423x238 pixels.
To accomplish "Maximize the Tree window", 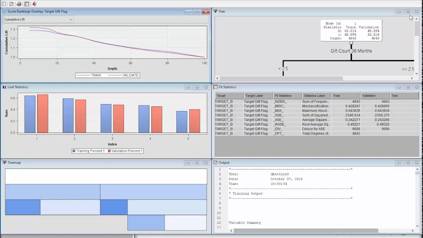I will 408,12.
